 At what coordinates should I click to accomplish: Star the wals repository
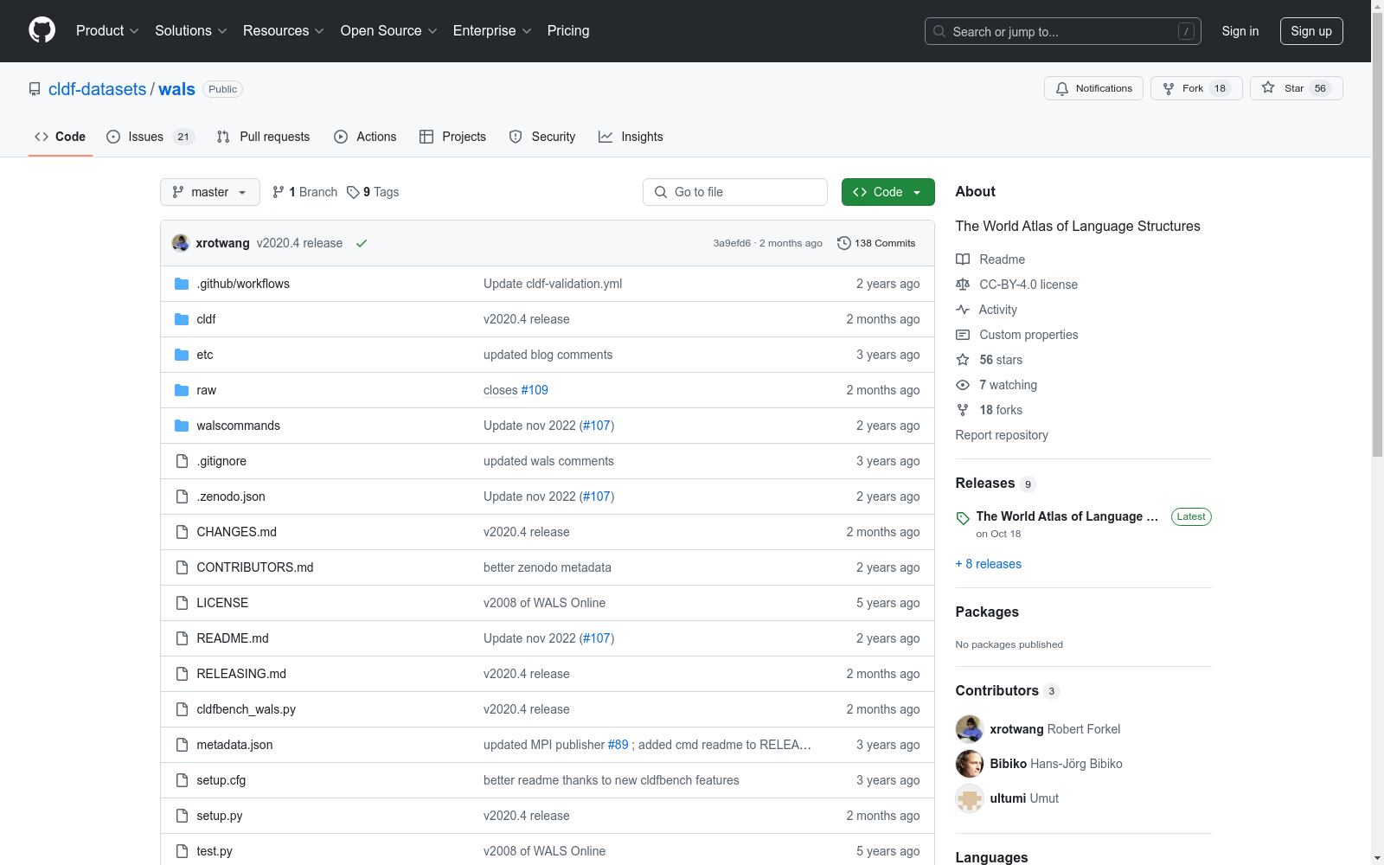click(1296, 88)
